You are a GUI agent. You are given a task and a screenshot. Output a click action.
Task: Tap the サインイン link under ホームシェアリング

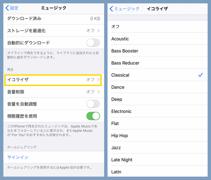(x=18, y=157)
